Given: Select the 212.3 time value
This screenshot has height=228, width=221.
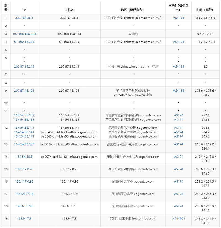Looking at the screenshot, I should coord(206,120).
